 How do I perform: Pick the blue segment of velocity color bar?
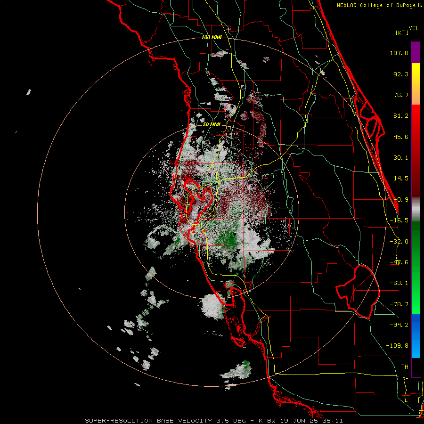[416, 336]
